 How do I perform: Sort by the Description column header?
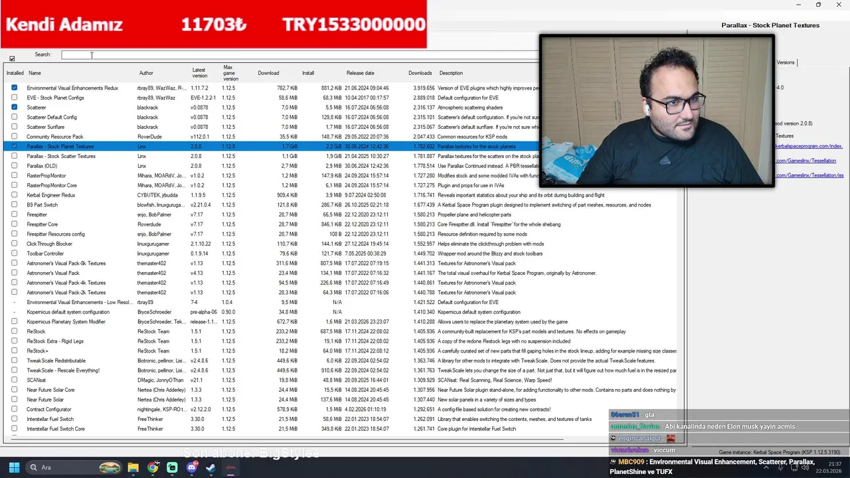pos(451,73)
